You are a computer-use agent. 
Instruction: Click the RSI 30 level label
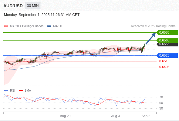click(x=161, y=108)
